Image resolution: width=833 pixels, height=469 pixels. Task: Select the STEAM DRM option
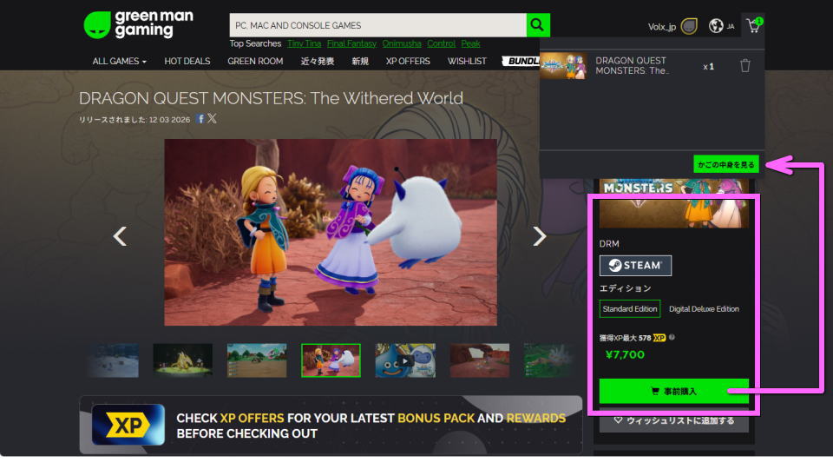click(x=635, y=266)
